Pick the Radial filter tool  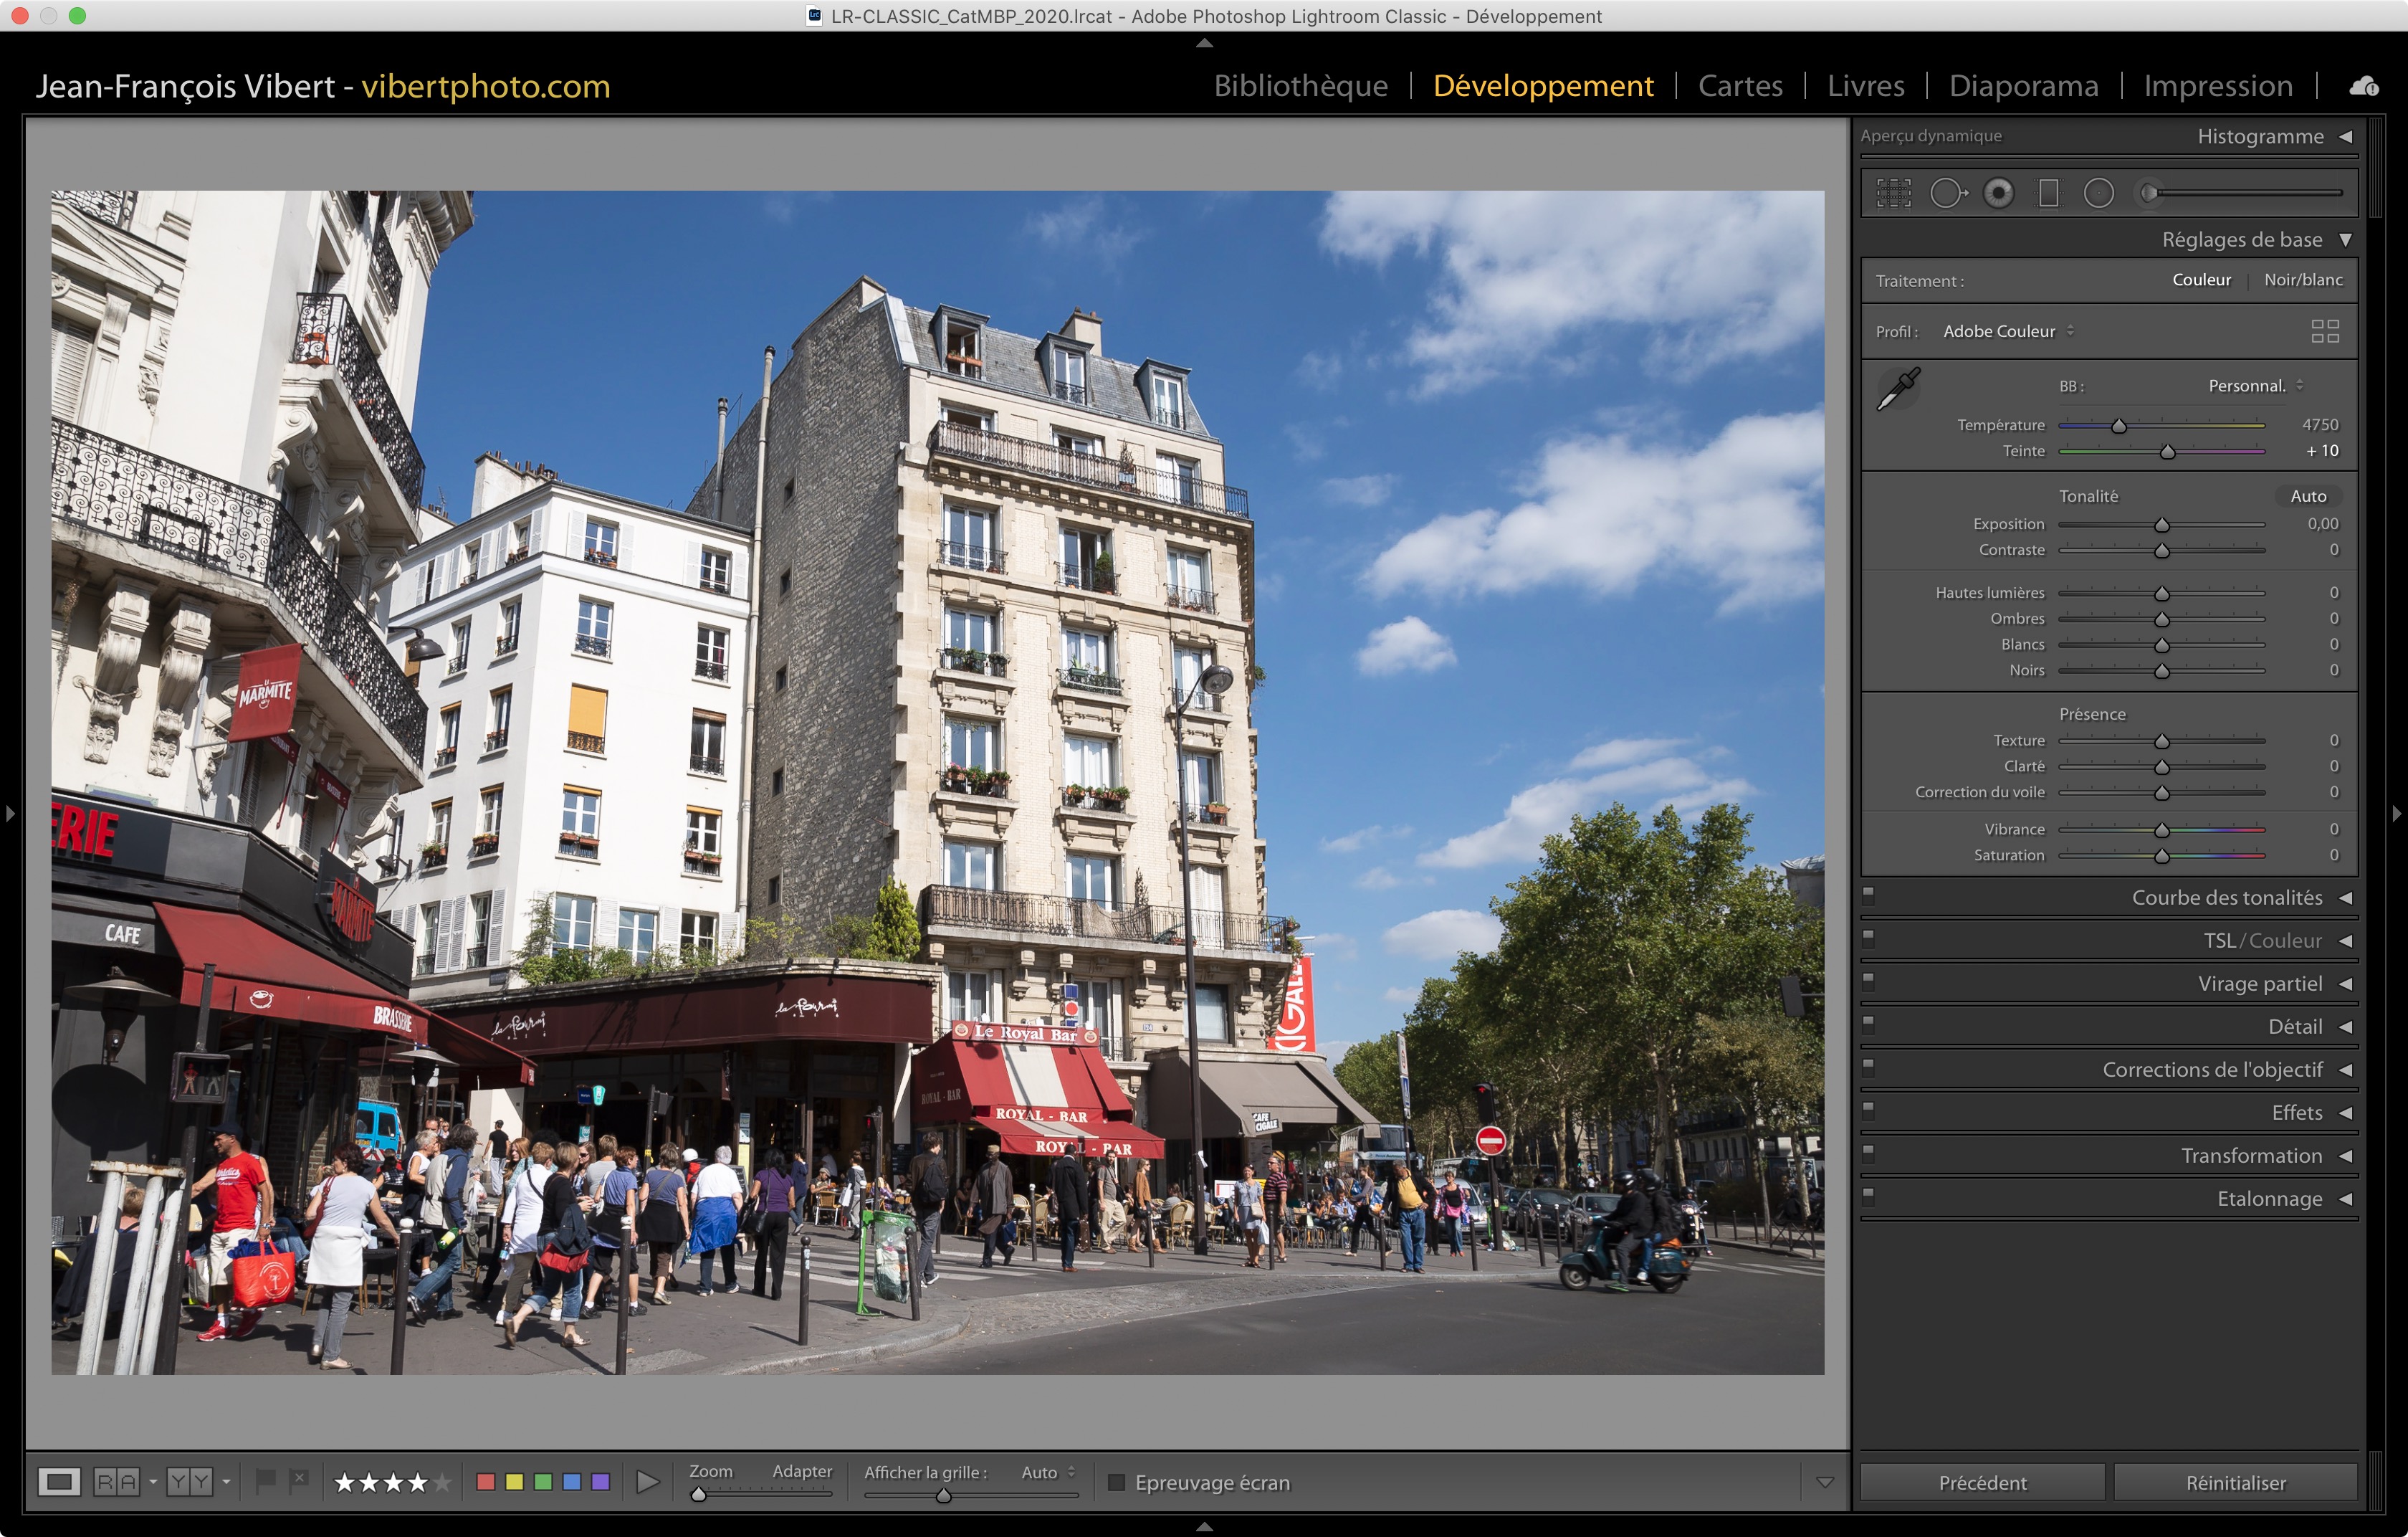tap(2098, 193)
